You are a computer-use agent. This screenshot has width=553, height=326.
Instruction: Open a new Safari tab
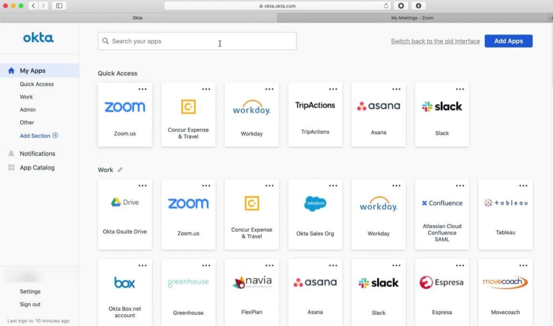point(551,18)
